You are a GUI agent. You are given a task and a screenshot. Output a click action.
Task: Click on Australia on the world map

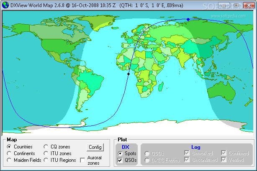click(221, 91)
